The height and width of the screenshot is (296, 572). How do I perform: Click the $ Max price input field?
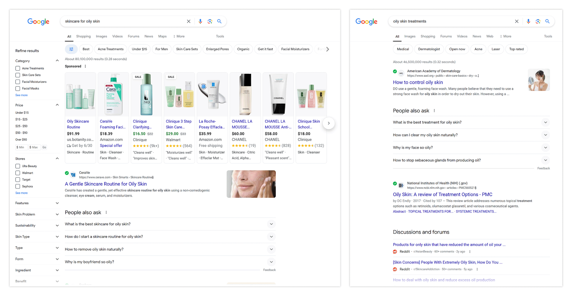[34, 147]
